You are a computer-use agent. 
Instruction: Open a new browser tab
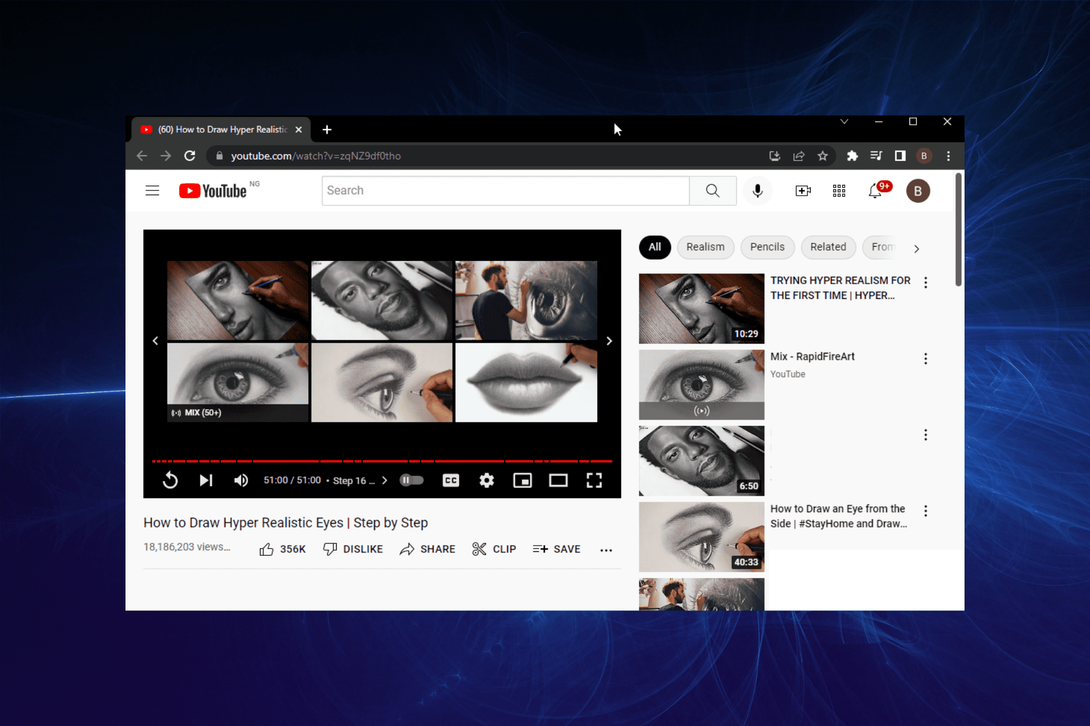coord(327,130)
